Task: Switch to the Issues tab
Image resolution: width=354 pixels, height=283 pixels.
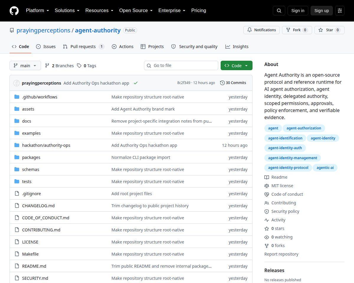Action: point(46,47)
